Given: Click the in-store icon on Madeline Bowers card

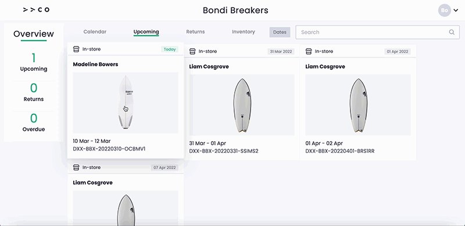Looking at the screenshot, I should tap(76, 49).
